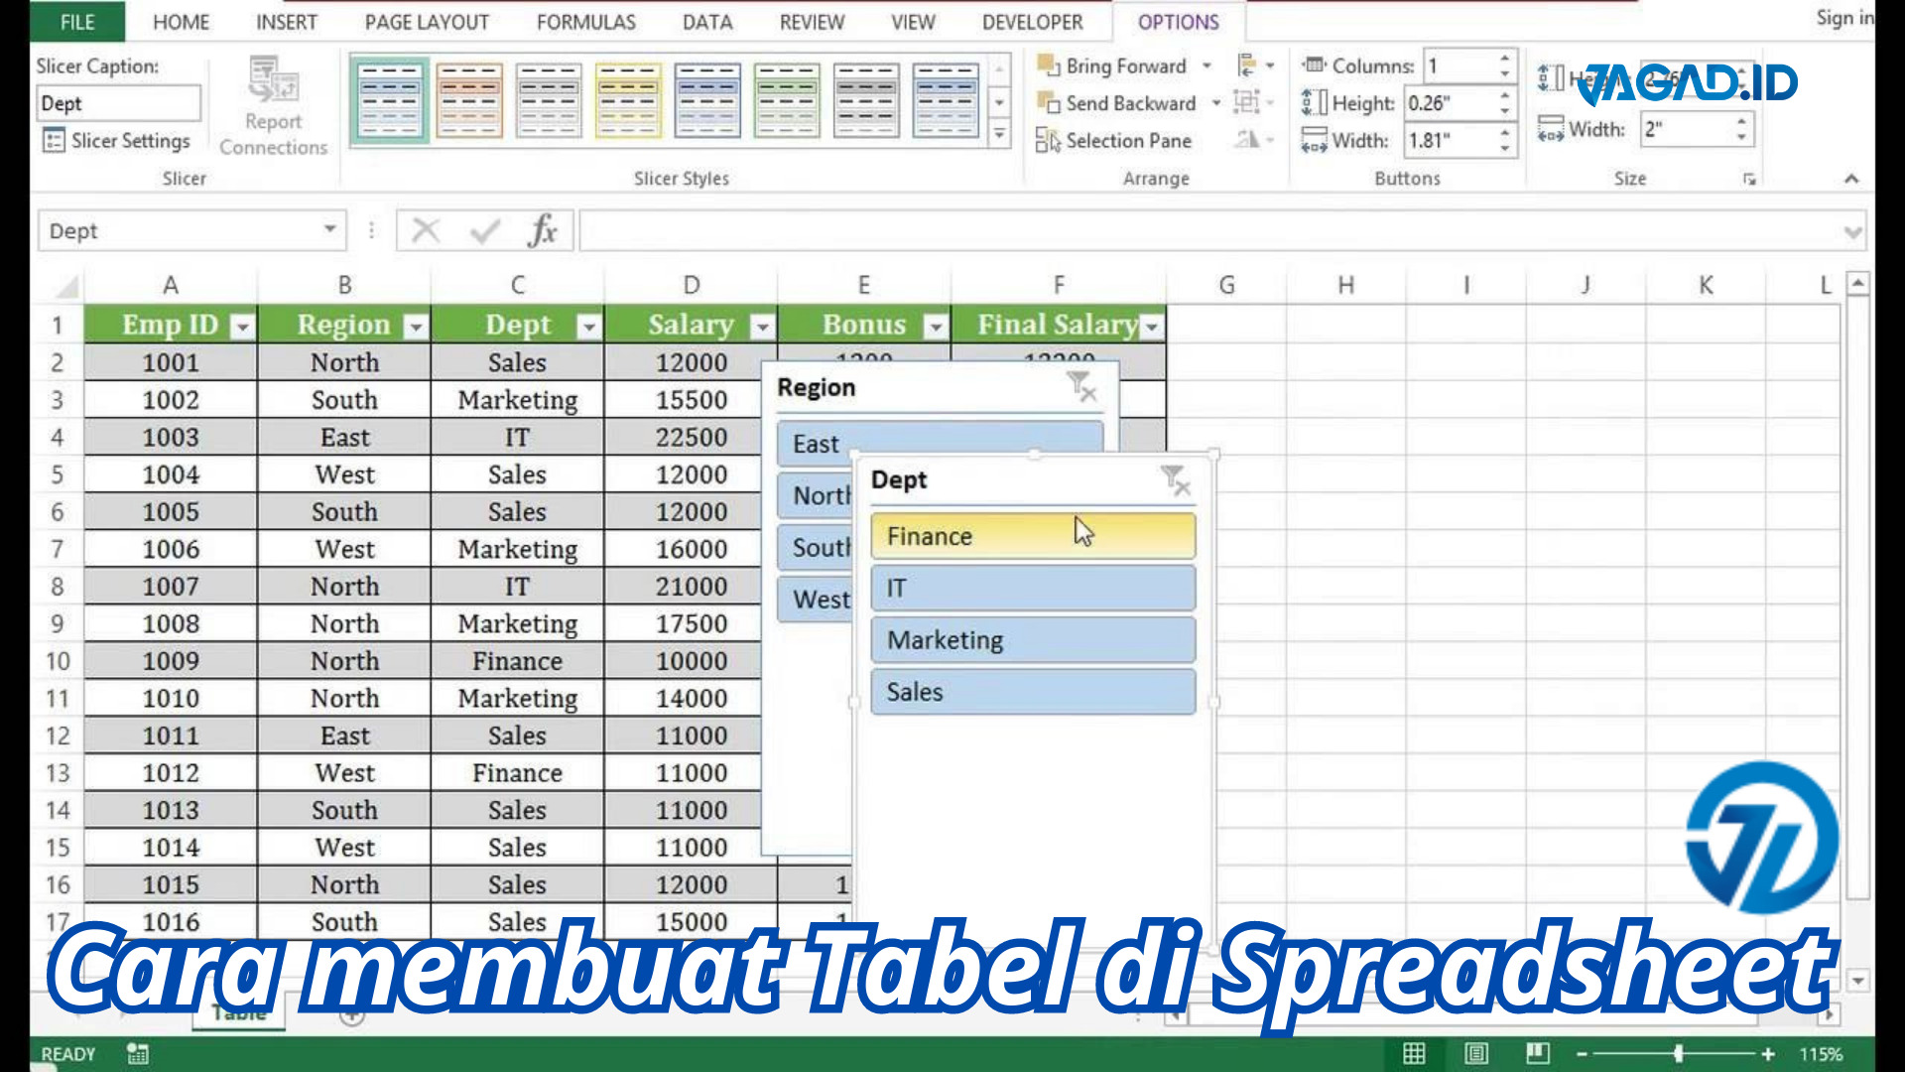
Task: Click the Slicer Caption input field
Action: click(x=118, y=103)
